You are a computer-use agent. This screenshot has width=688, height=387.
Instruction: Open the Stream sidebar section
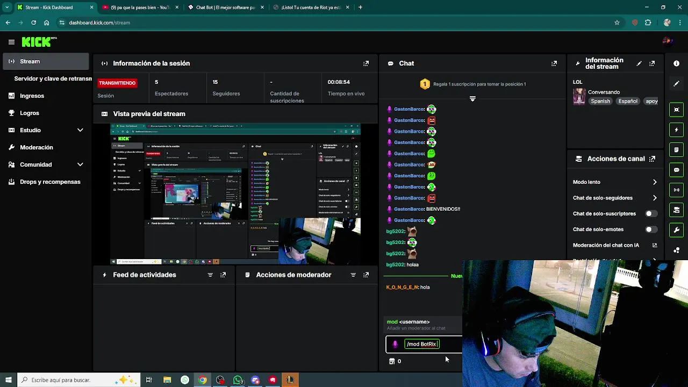tap(47, 61)
